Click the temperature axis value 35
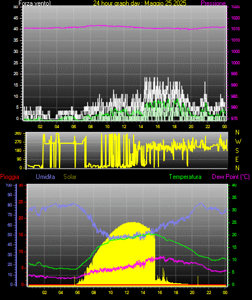 point(234,197)
